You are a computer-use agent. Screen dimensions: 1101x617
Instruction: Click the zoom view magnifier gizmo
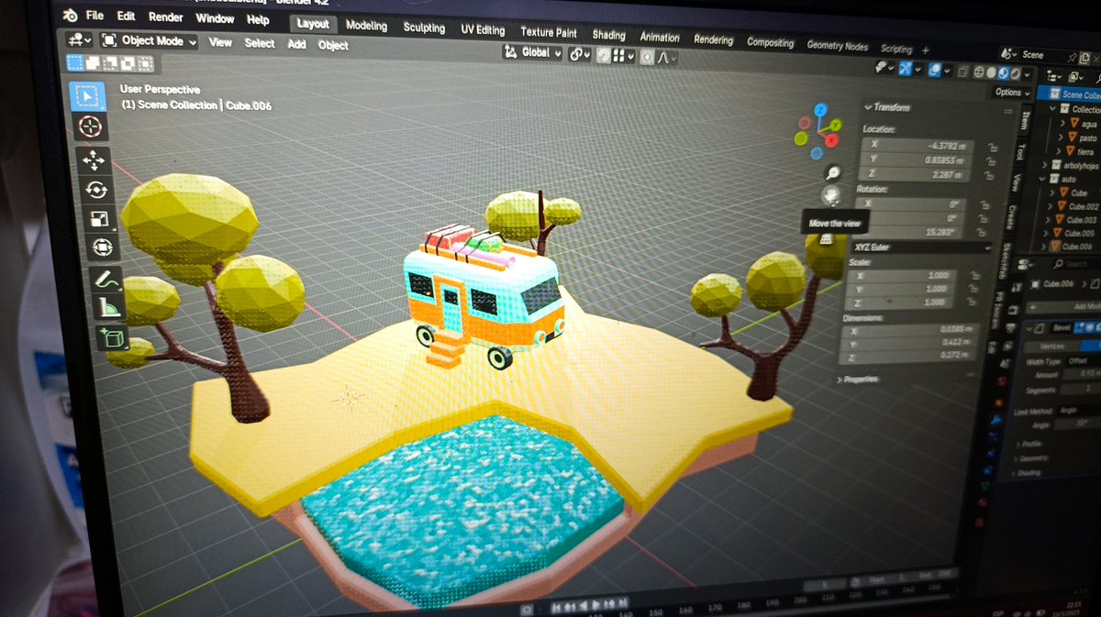[x=833, y=171]
